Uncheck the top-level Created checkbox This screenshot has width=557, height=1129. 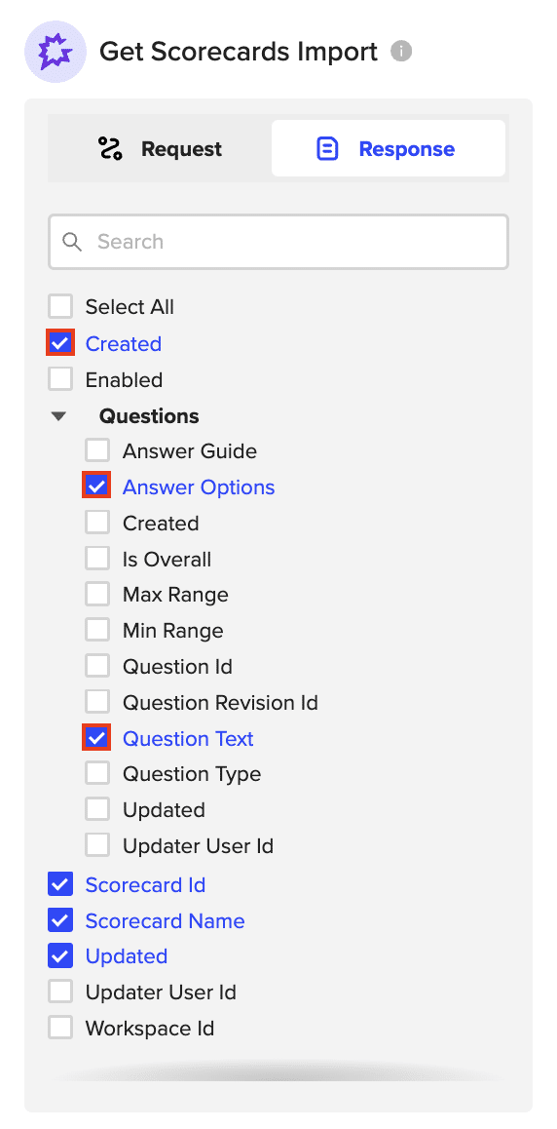pyautogui.click(x=60, y=343)
